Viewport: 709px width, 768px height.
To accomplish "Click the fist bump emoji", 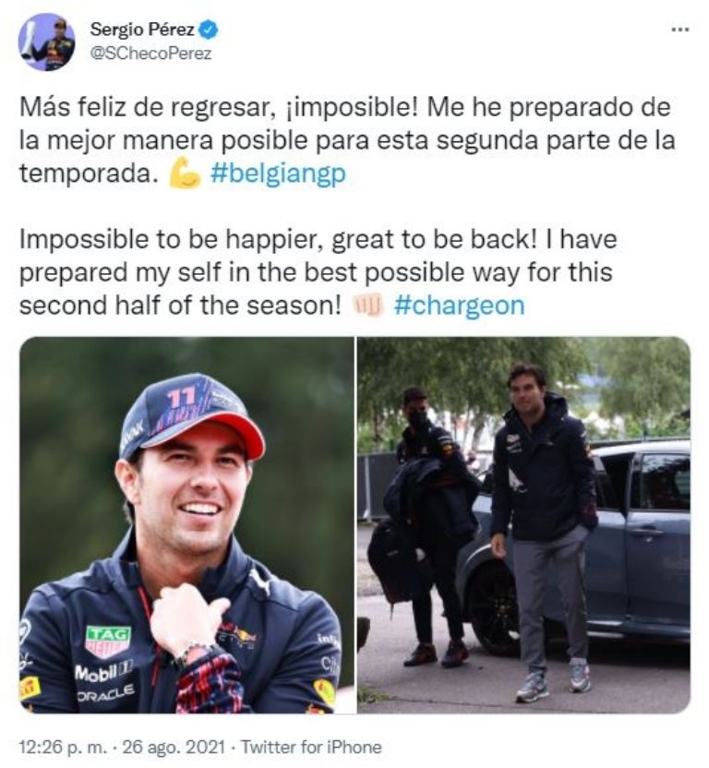I will coord(367,306).
